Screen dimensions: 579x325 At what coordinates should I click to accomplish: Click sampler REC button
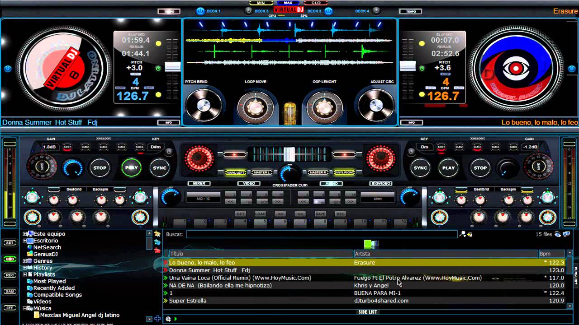pos(340,214)
